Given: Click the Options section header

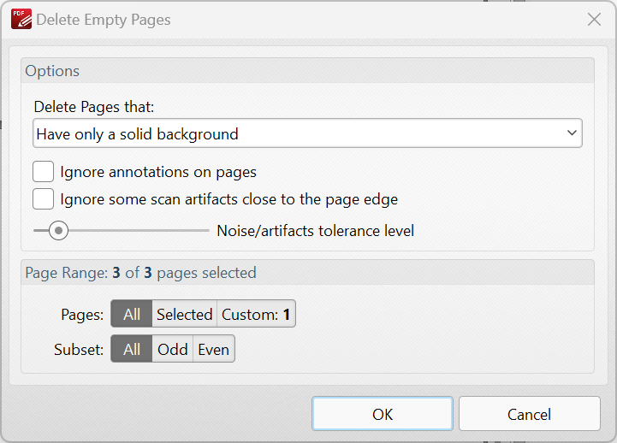Looking at the screenshot, I should point(52,71).
